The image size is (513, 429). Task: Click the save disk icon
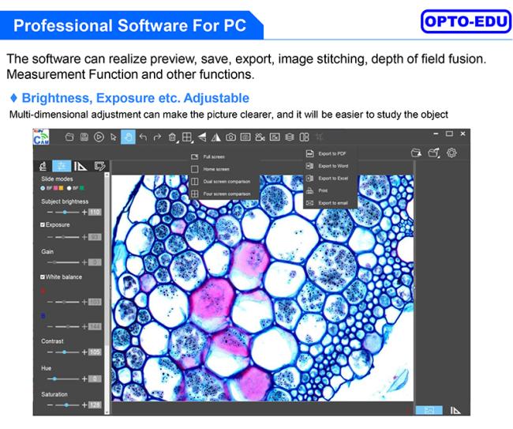(84, 137)
